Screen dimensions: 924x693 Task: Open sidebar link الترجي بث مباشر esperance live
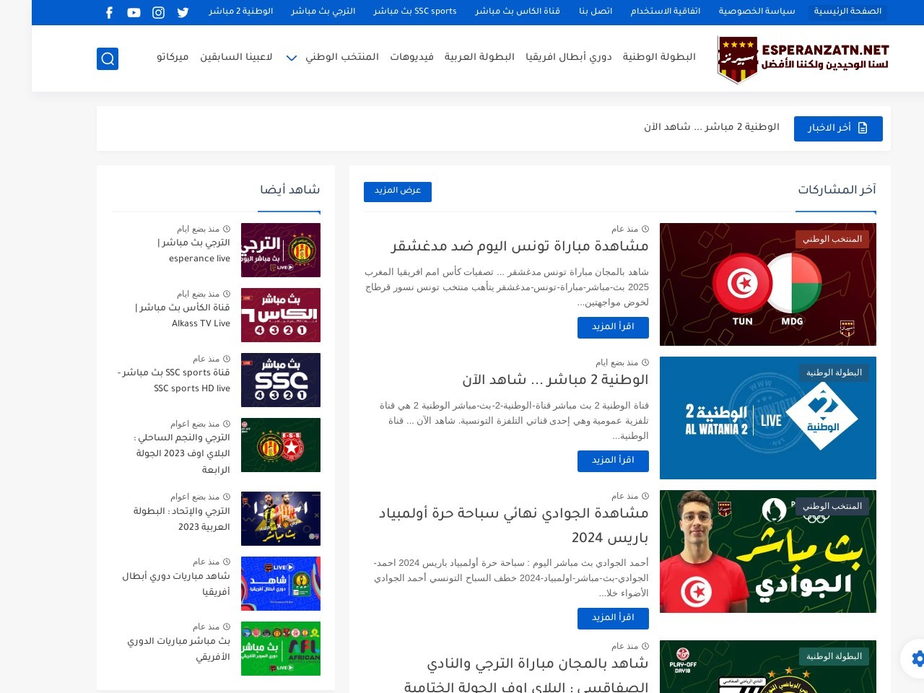point(194,250)
